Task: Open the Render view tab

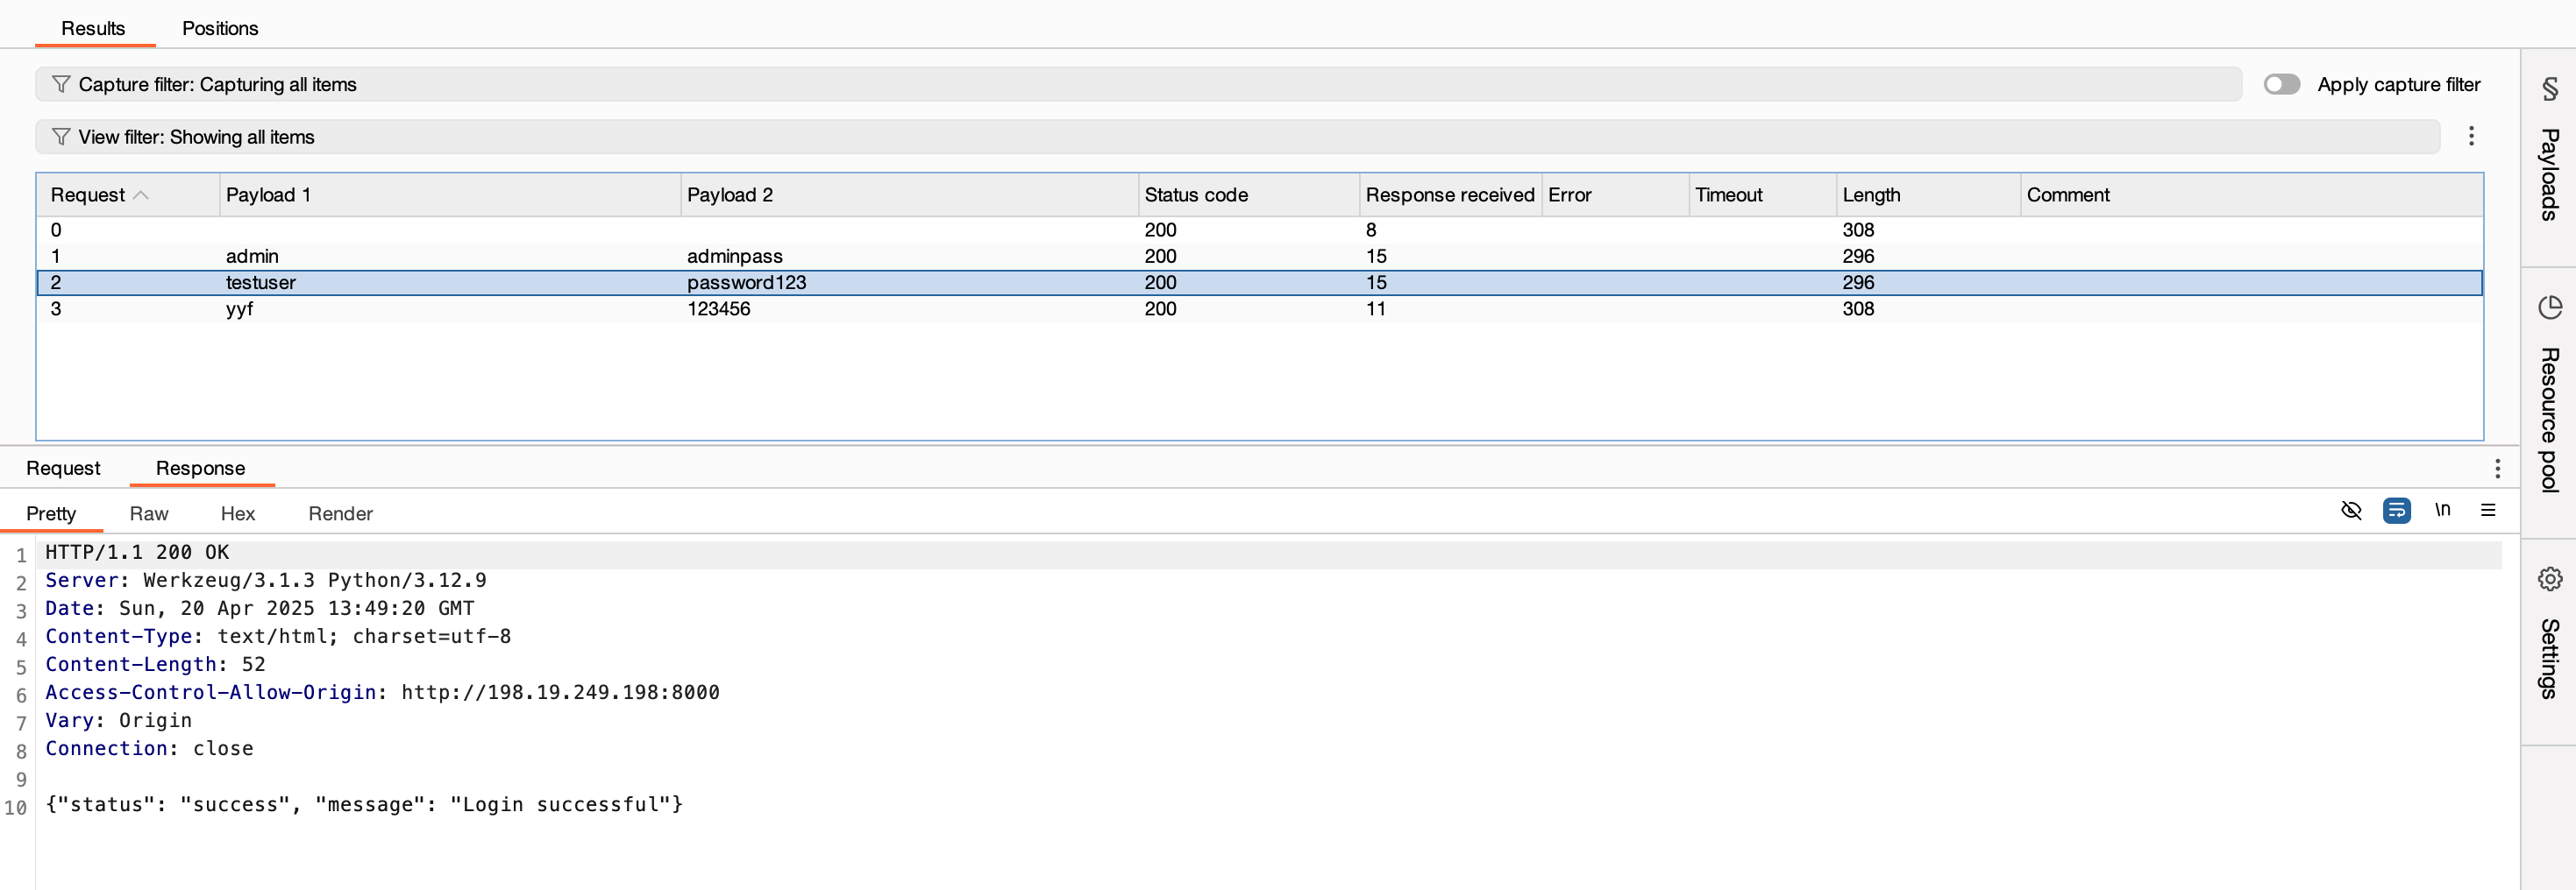Action: (x=340, y=513)
